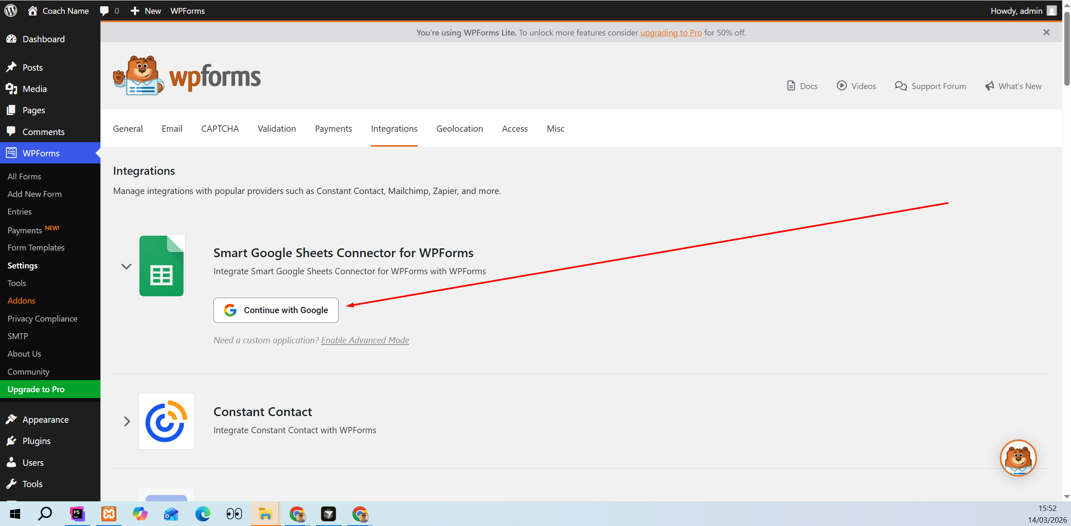This screenshot has height=526, width=1071.
Task: Open Settings submenu item
Action: [23, 266]
